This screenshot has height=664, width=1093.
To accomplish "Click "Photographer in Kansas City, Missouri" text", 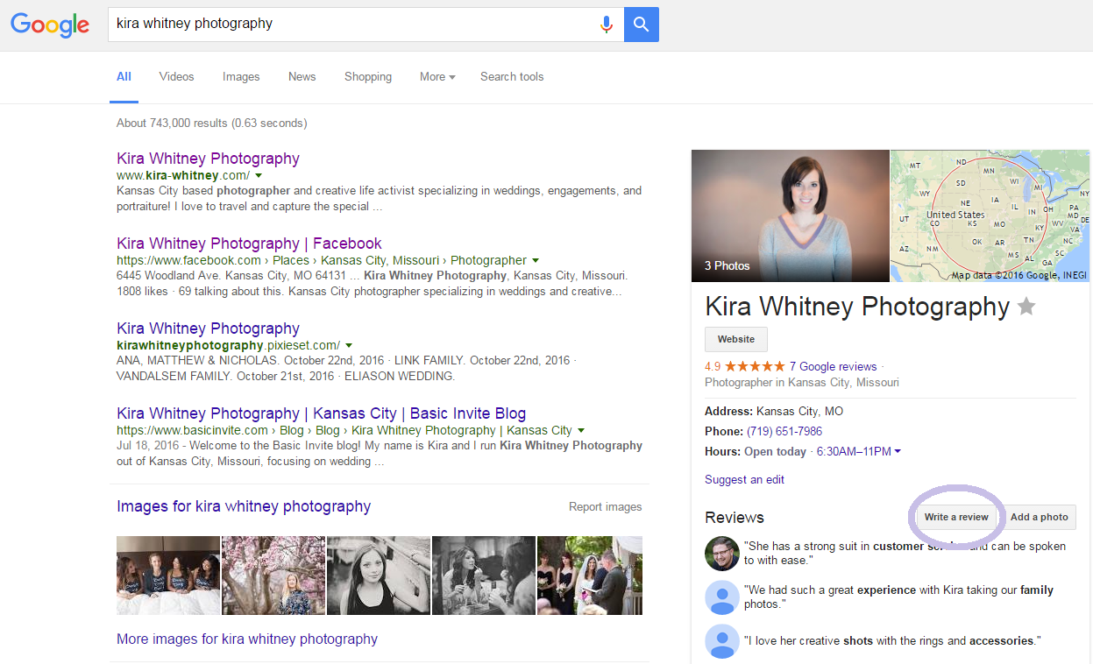I will click(802, 383).
